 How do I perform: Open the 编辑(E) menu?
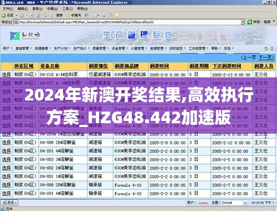click(x=23, y=9)
